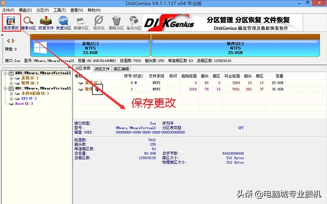Viewport: 327px width, 204px height.
Task: Select the Format (格式化) toolbar icon
Action: 99,23
